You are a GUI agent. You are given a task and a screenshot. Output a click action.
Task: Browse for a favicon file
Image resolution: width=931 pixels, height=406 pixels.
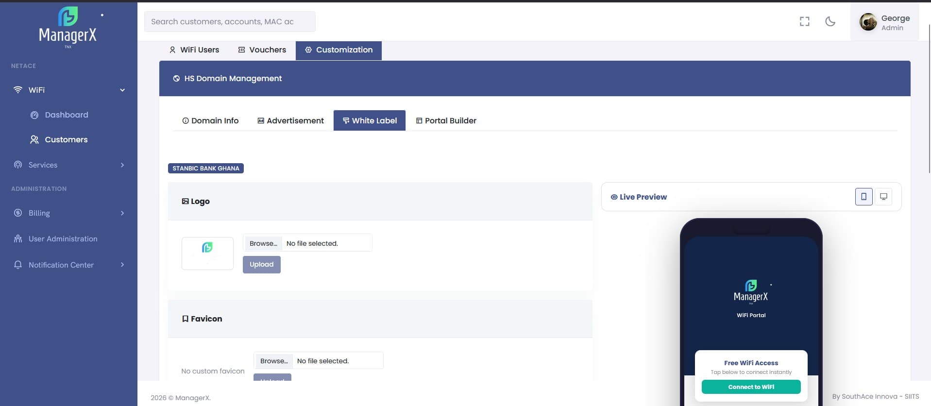(x=274, y=361)
